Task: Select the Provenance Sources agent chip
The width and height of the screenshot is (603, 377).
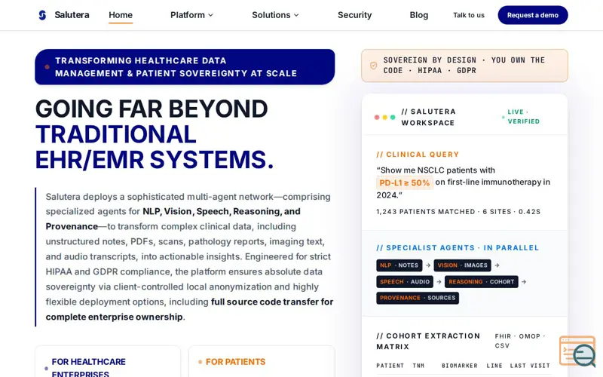Action: (418, 298)
